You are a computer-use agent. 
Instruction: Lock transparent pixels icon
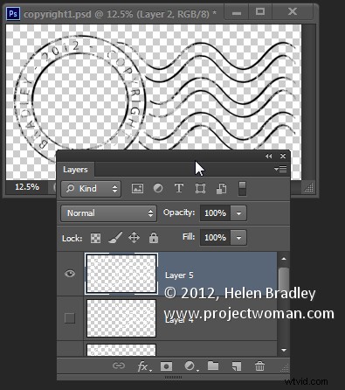(x=95, y=238)
